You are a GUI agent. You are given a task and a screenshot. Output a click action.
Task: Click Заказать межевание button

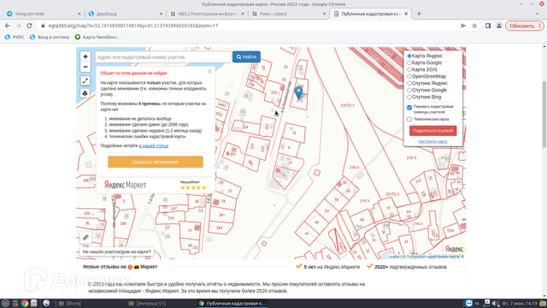tap(155, 162)
